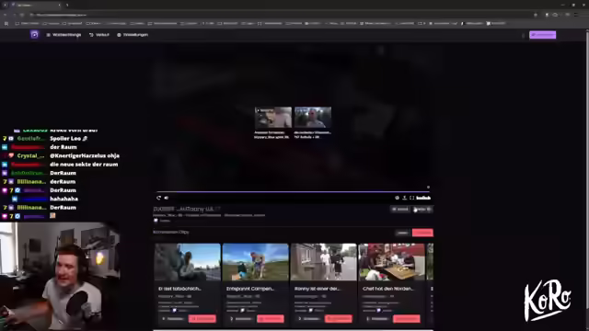Screen dimensions: 589x331
Task: Select the left suggested clip thumbnail in the player
Action: pyautogui.click(x=273, y=117)
